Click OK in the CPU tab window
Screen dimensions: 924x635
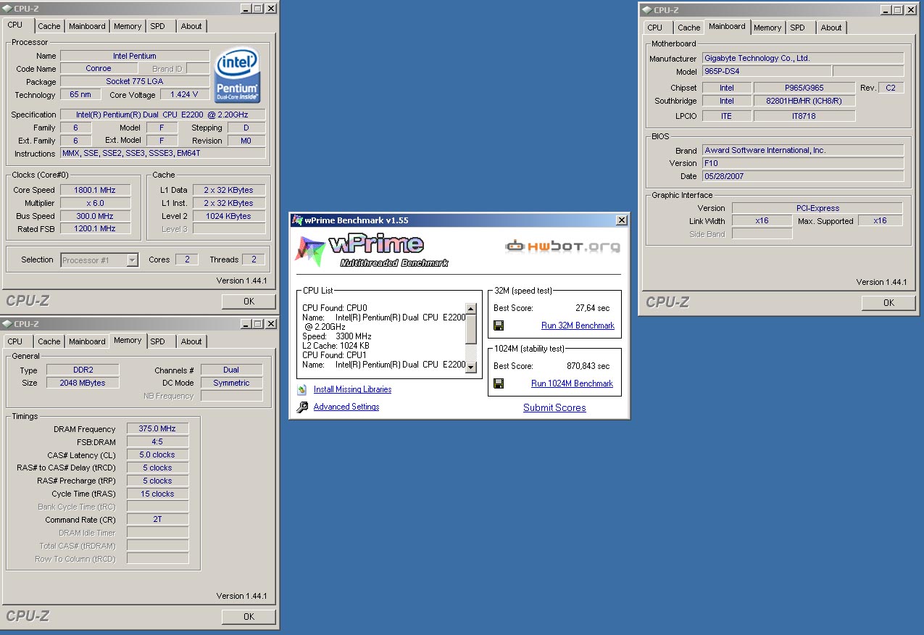click(249, 302)
